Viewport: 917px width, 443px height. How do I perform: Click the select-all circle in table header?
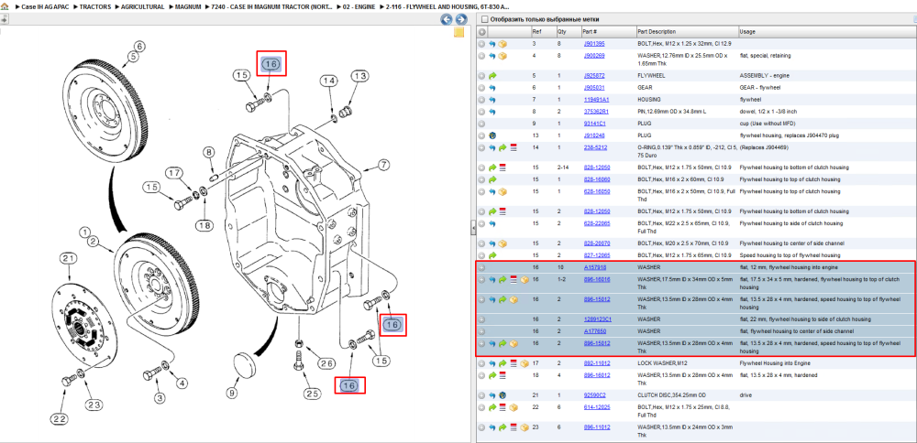482,31
